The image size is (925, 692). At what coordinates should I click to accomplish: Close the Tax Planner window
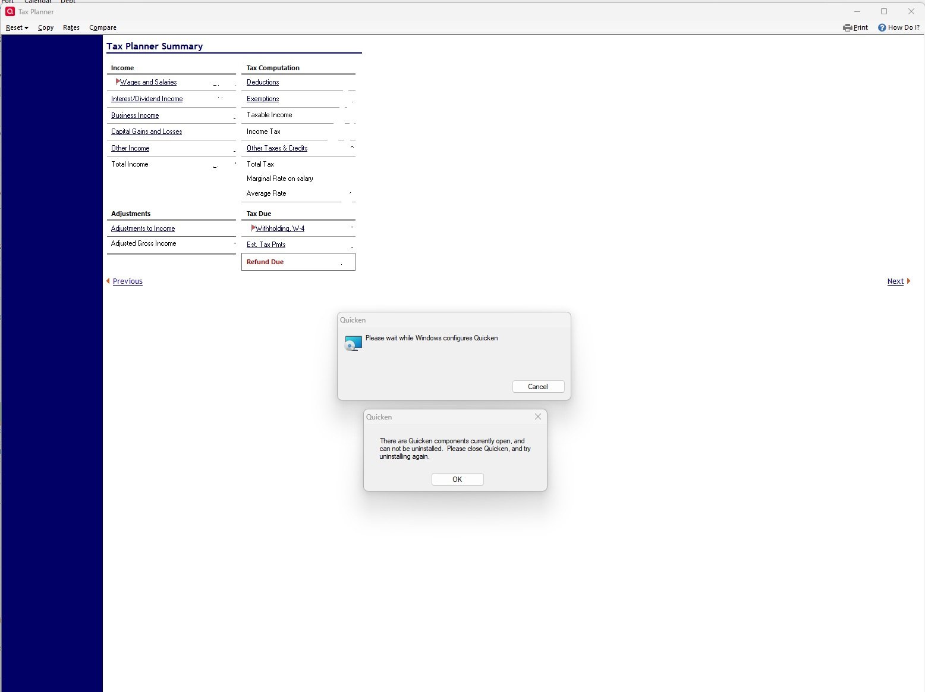(911, 11)
